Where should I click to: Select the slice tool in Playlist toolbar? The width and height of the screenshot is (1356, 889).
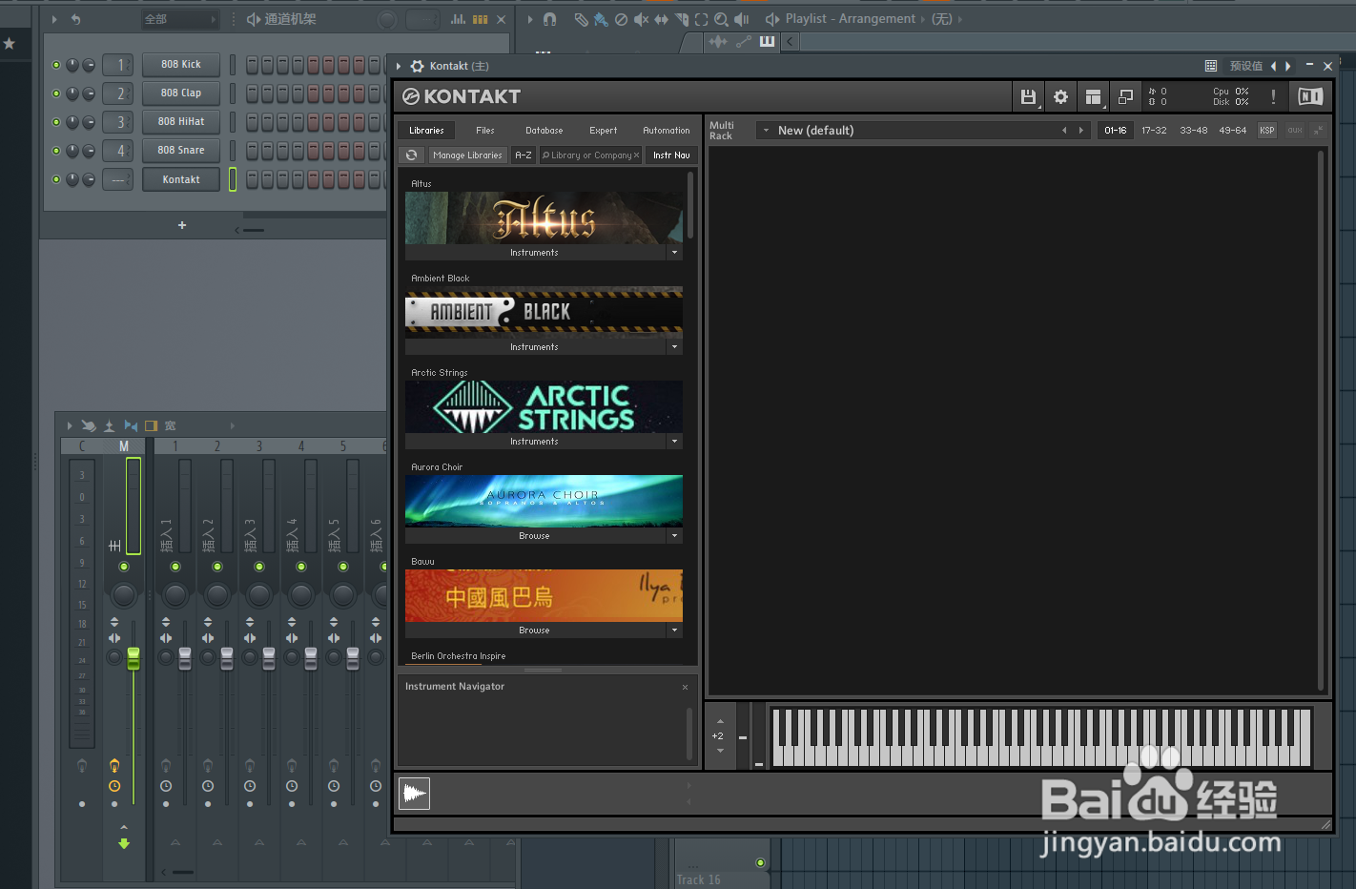pyautogui.click(x=681, y=19)
